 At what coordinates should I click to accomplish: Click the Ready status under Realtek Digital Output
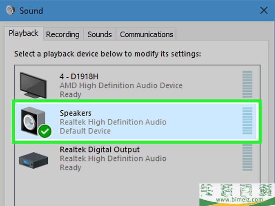[x=70, y=168]
